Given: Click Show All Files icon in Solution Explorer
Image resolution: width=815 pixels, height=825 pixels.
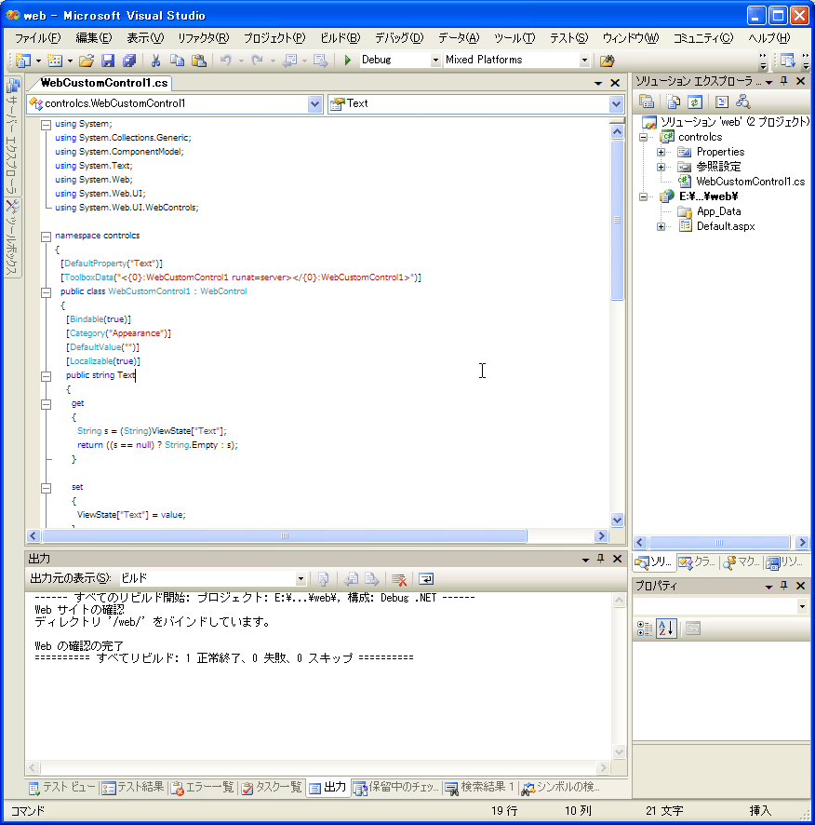Looking at the screenshot, I should tap(674, 101).
